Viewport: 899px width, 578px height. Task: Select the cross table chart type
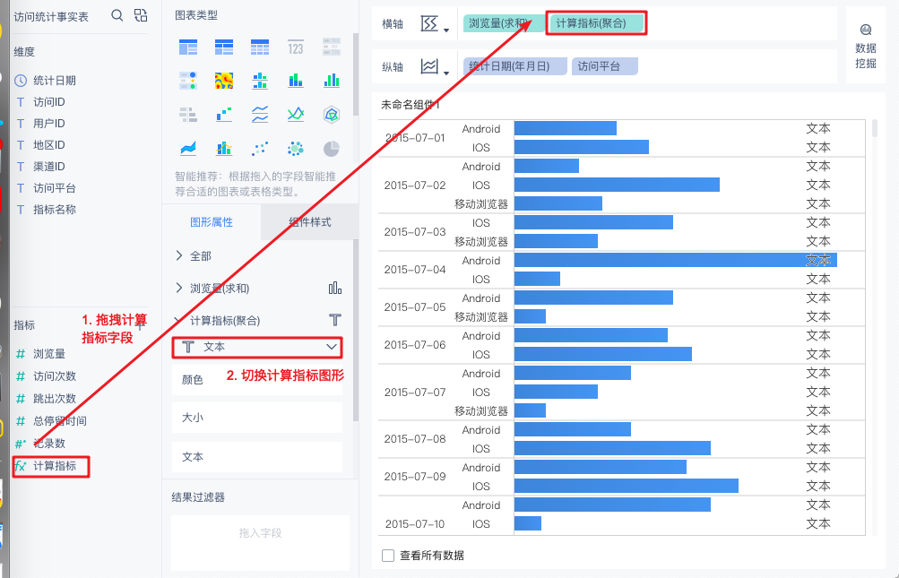tap(223, 47)
